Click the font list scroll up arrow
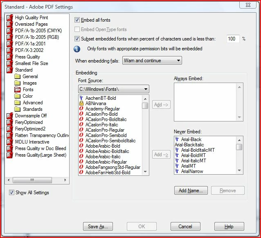 145,99
